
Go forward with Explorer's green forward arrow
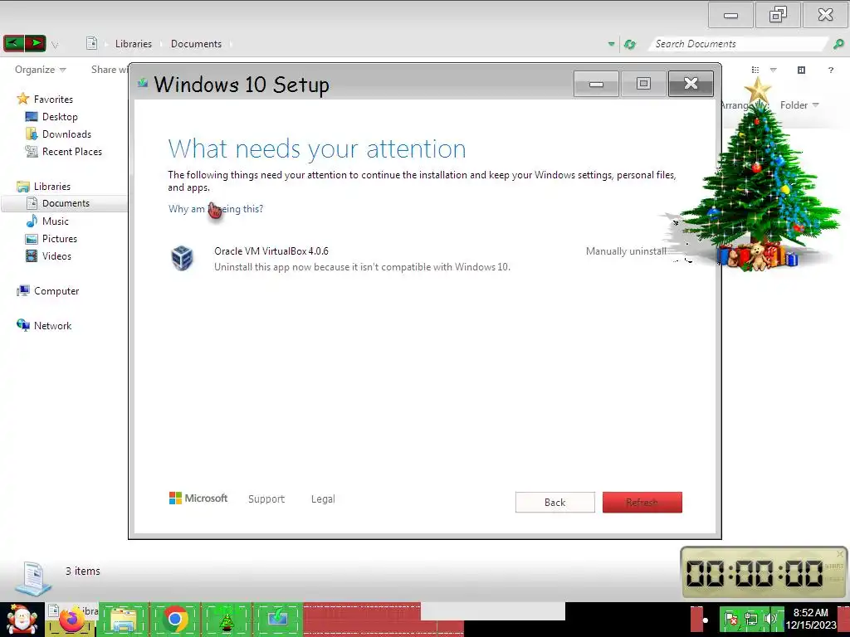click(36, 43)
